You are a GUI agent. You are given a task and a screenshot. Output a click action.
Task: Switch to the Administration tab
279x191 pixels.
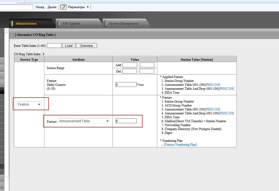point(26,24)
